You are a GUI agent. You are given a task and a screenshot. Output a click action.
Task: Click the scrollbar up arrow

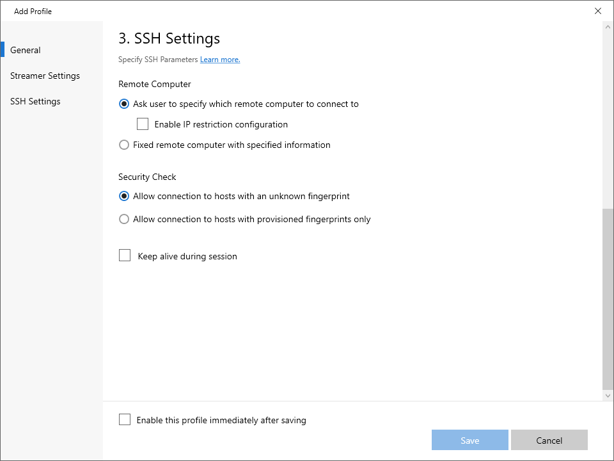(x=607, y=27)
